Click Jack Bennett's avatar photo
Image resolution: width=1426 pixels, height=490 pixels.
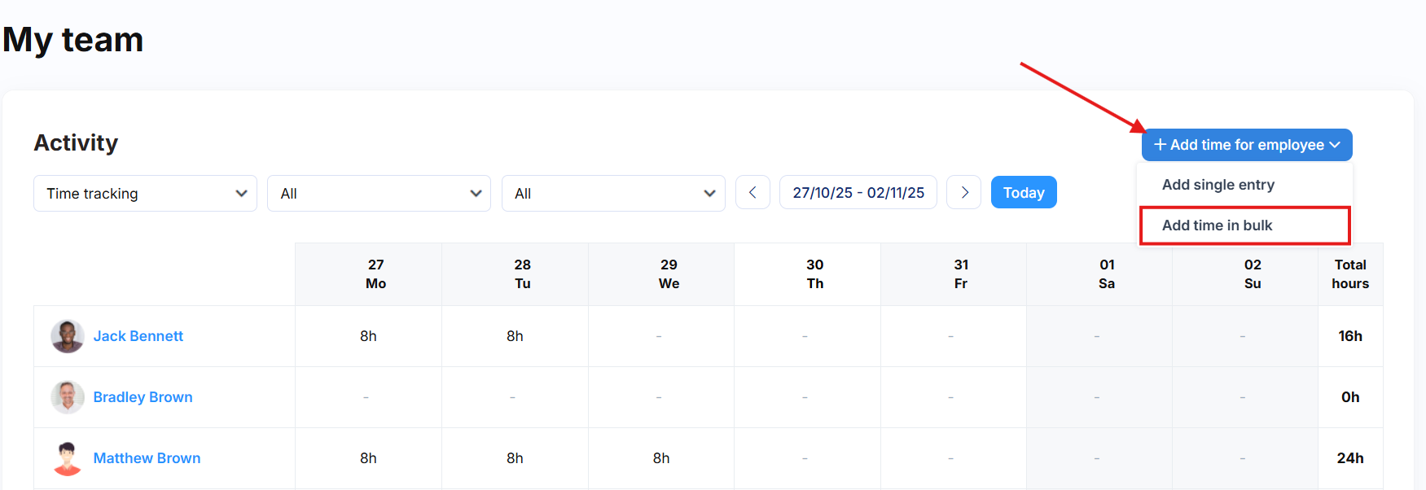tap(68, 336)
